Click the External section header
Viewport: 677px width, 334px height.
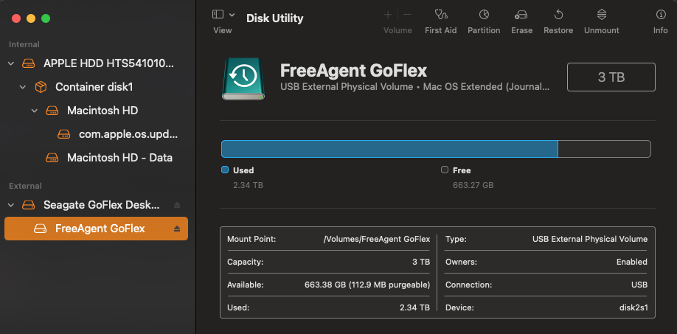coord(26,186)
